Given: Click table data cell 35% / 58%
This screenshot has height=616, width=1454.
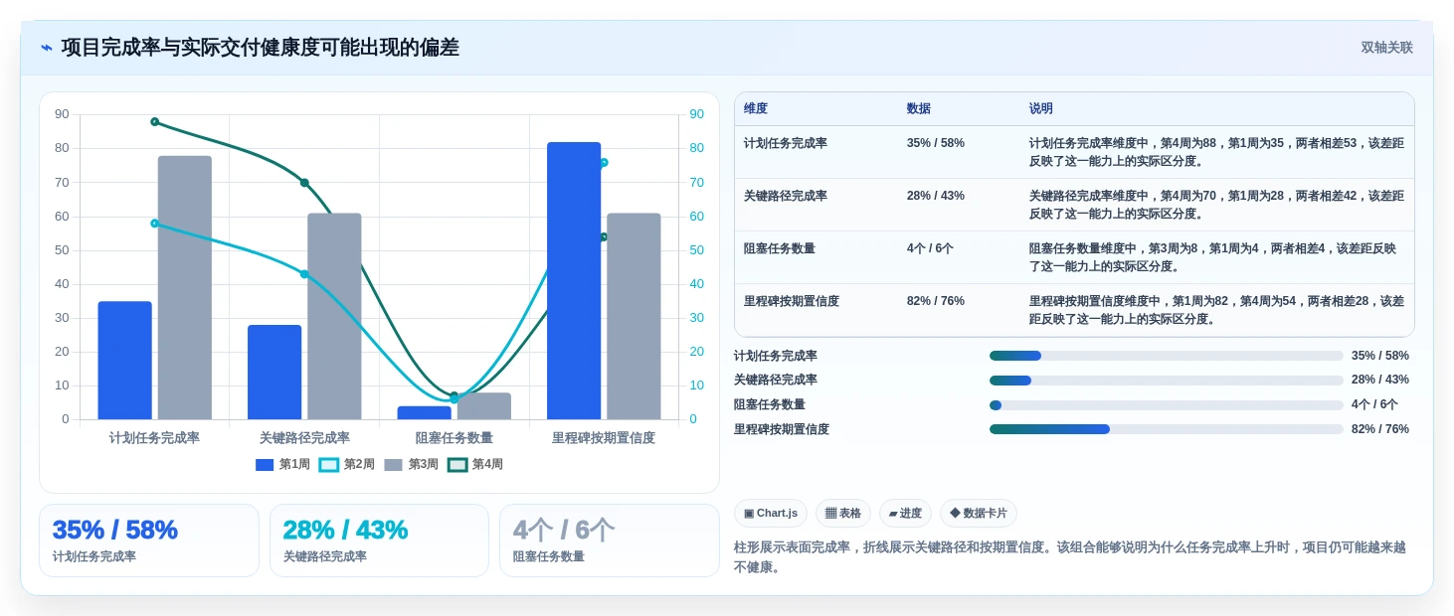Looking at the screenshot, I should click(x=936, y=143).
